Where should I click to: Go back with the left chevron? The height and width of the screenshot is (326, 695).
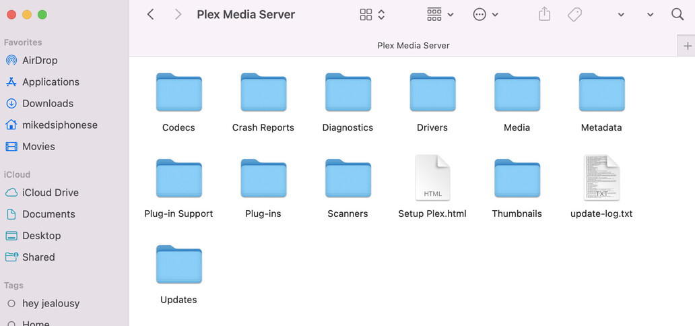[151, 15]
